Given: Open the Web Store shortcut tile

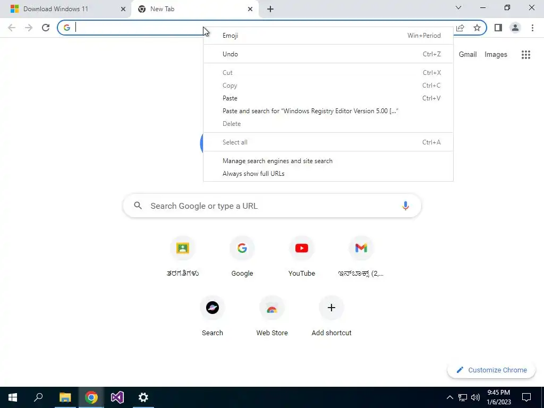Looking at the screenshot, I should [x=272, y=316].
